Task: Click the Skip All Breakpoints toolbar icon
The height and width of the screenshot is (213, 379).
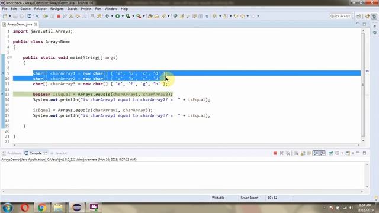Action: click(x=37, y=16)
